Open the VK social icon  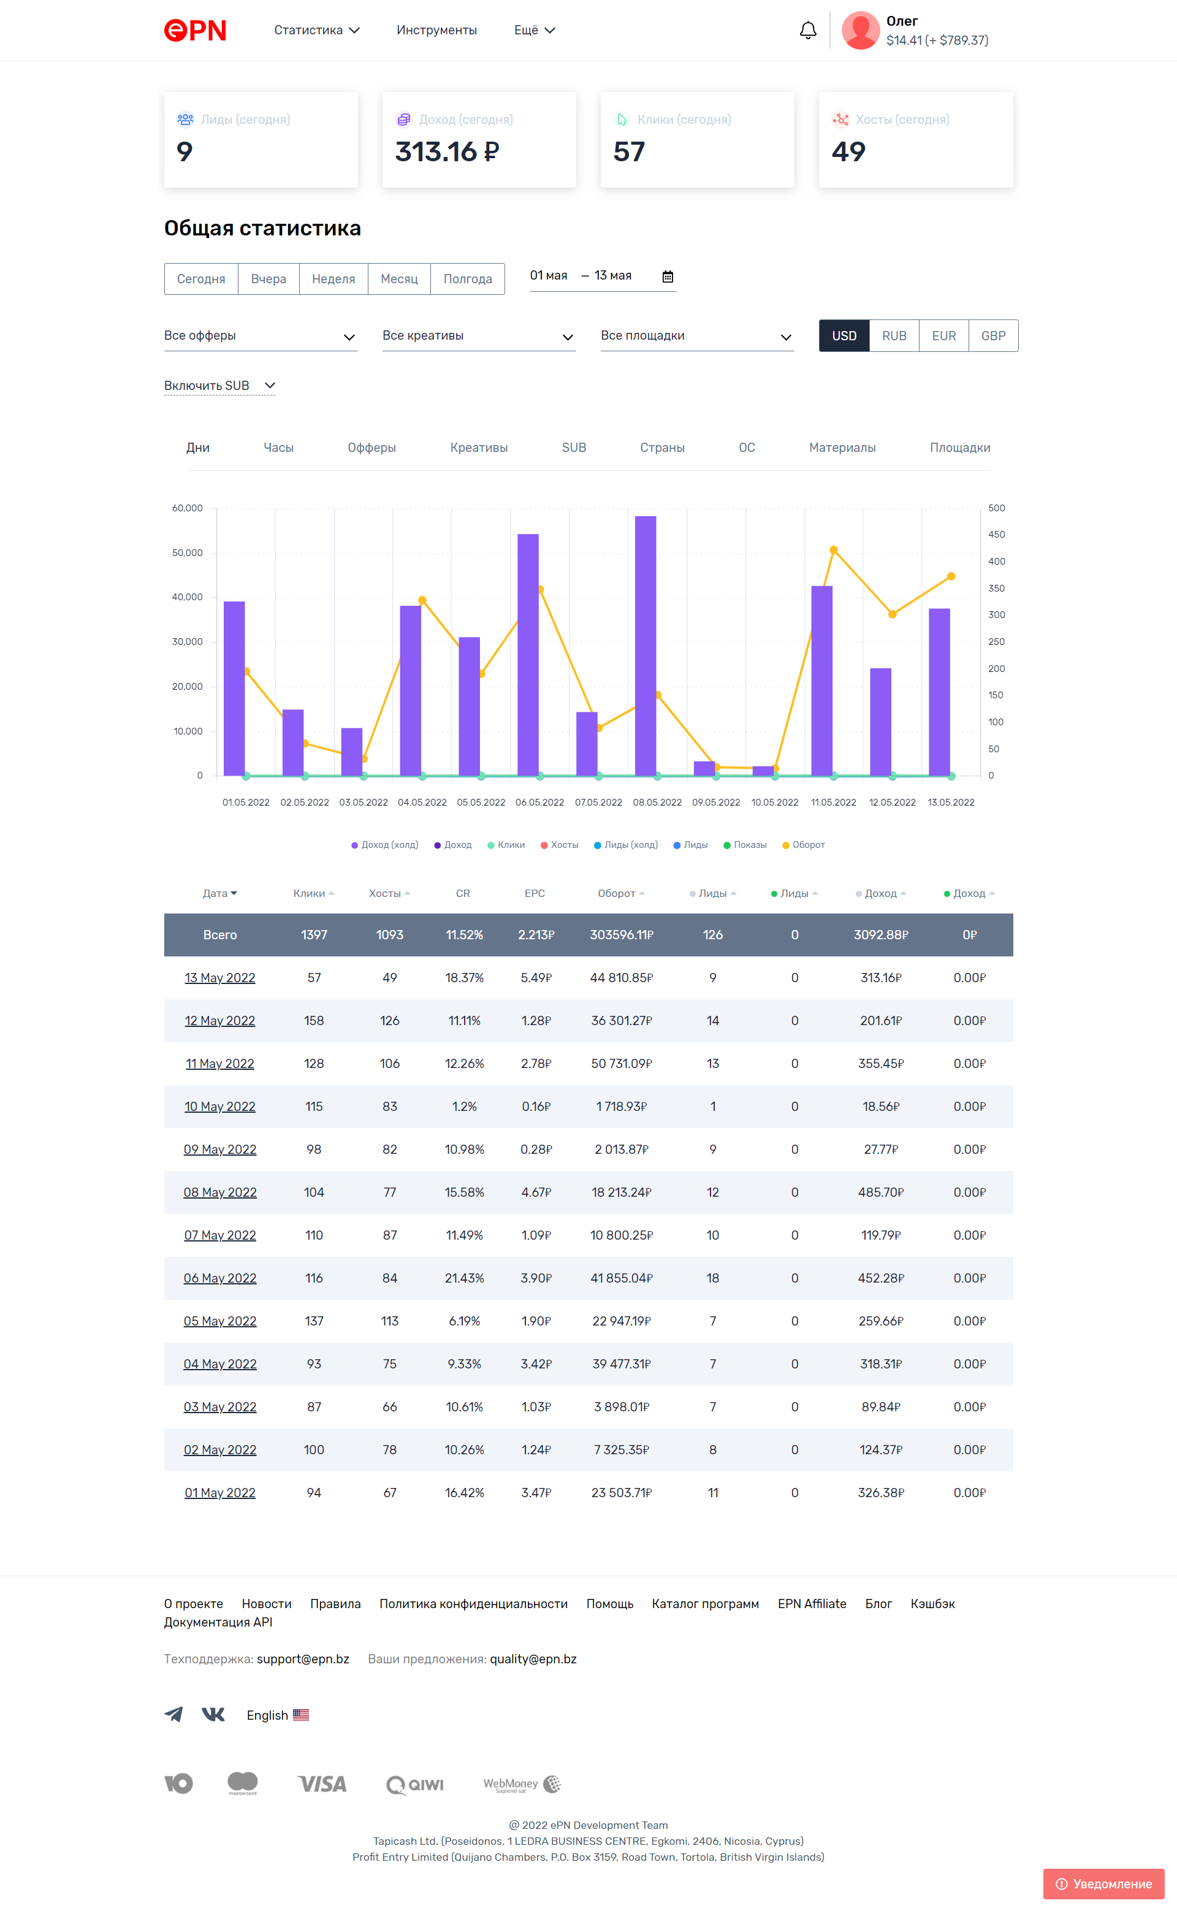[213, 1715]
